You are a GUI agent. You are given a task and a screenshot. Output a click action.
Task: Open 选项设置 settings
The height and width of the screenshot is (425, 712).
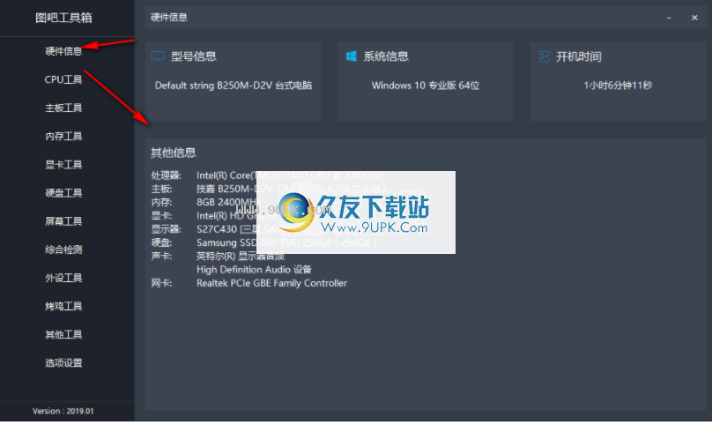click(x=63, y=362)
